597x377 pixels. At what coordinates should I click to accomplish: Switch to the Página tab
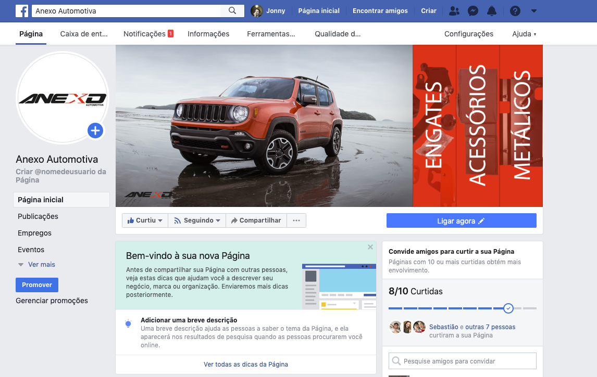point(31,34)
